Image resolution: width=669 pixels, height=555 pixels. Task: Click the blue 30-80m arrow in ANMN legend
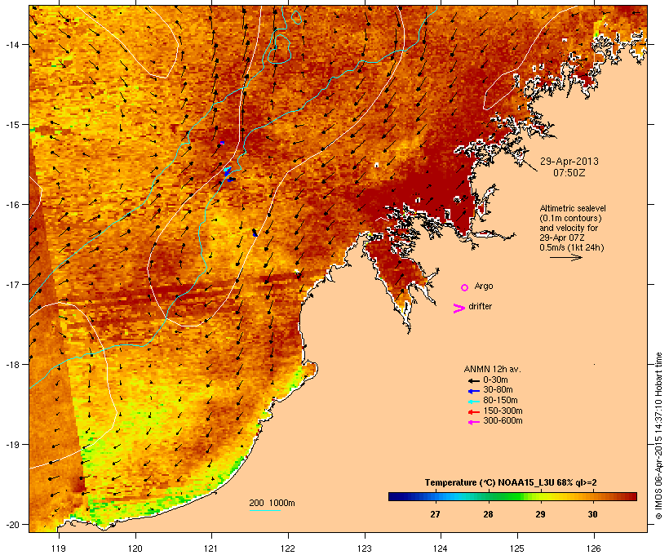473,391
